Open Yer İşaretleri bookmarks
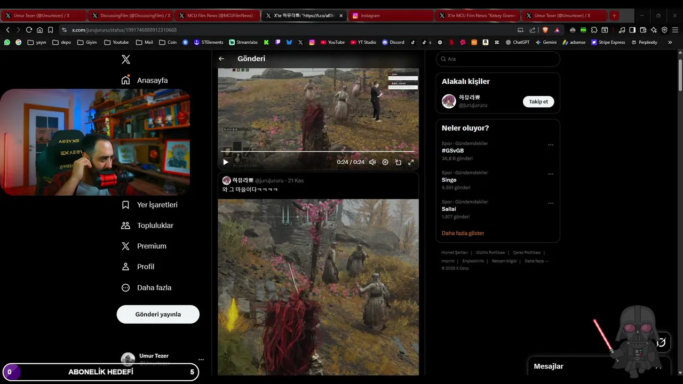Image resolution: width=683 pixels, height=384 pixels. (149, 205)
